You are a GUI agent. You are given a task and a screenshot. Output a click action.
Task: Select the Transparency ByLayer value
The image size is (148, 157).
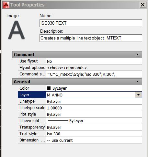point(94,127)
